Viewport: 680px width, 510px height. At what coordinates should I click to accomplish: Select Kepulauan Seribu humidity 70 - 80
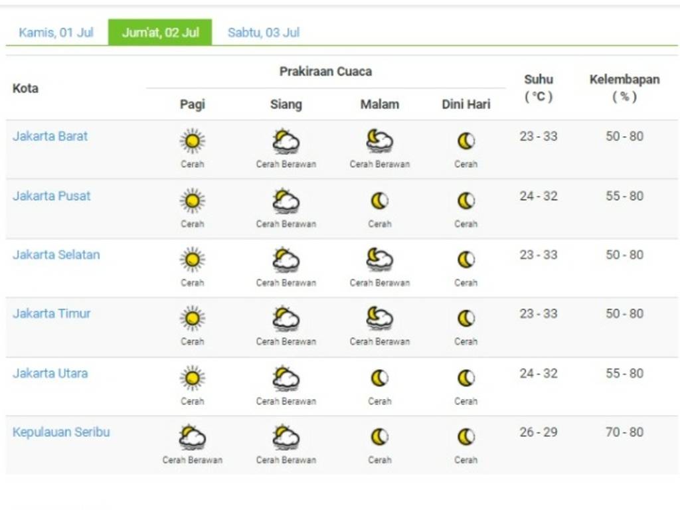pyautogui.click(x=624, y=432)
